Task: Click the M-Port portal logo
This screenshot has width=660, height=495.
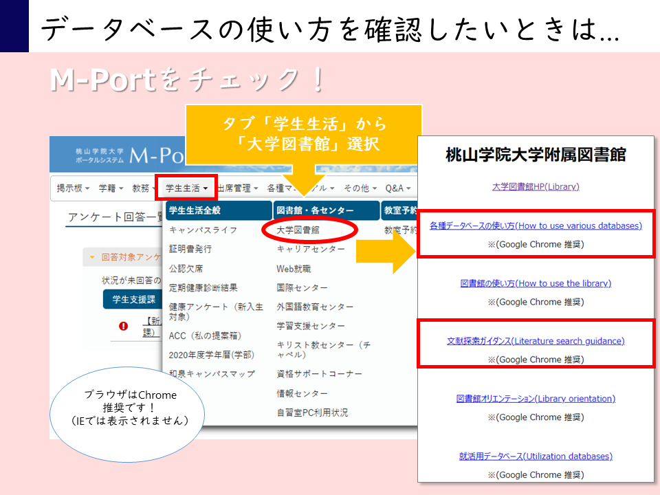Action: pyautogui.click(x=131, y=155)
